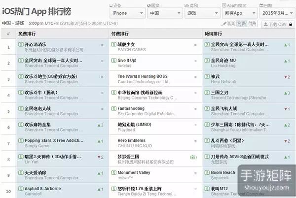
Task: Open the 战舰少女 app link
Action: pyautogui.click(x=126, y=44)
